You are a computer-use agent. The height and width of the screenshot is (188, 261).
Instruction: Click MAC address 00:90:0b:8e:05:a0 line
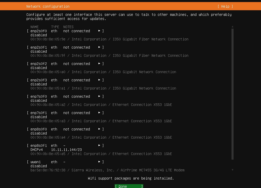tap(103, 72)
